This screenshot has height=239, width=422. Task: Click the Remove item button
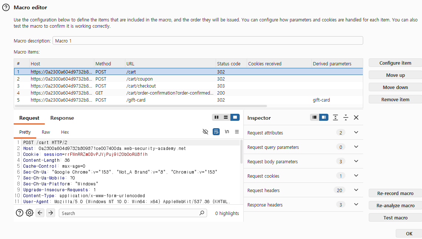[395, 99]
